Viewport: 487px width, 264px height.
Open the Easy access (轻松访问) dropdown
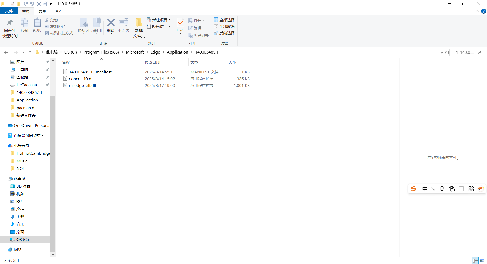click(x=159, y=26)
